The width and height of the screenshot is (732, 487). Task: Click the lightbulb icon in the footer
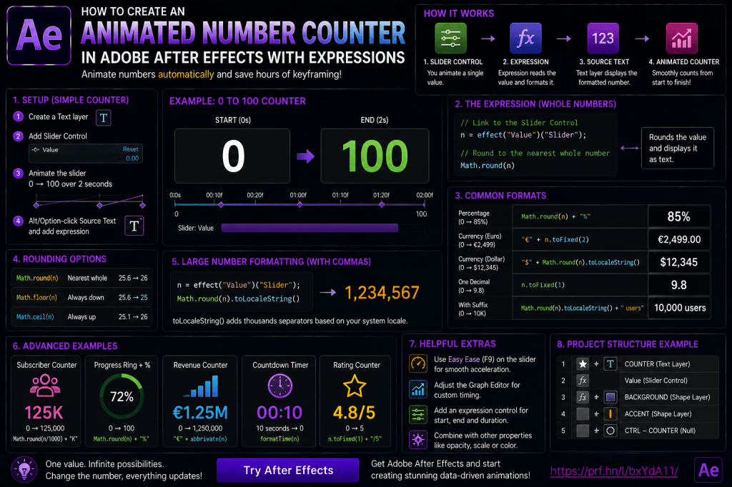(x=24, y=469)
